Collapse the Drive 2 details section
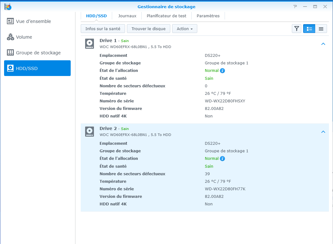The image size is (333, 244). point(323,132)
